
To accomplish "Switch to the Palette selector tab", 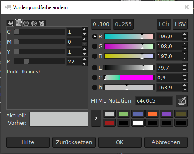I will (42, 23).
